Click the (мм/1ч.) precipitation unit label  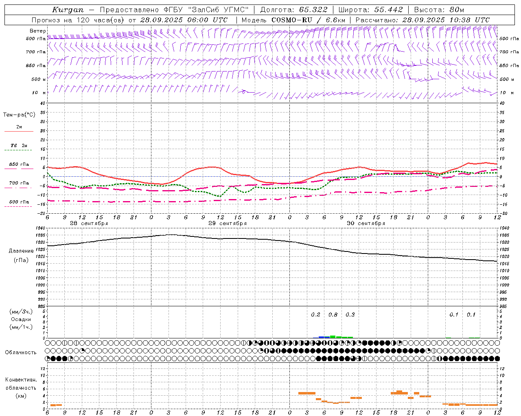click(x=21, y=327)
